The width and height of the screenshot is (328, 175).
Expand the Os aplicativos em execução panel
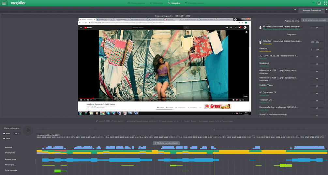tap(314, 20)
